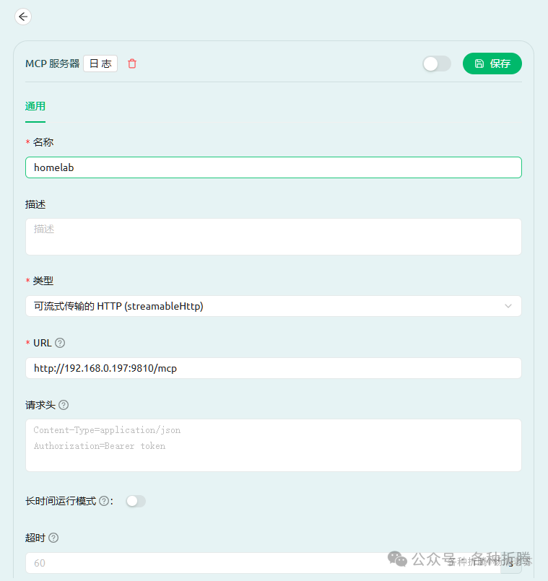The image size is (548, 581).
Task: Focus the 名称 field containing homelab
Action: 274,167
